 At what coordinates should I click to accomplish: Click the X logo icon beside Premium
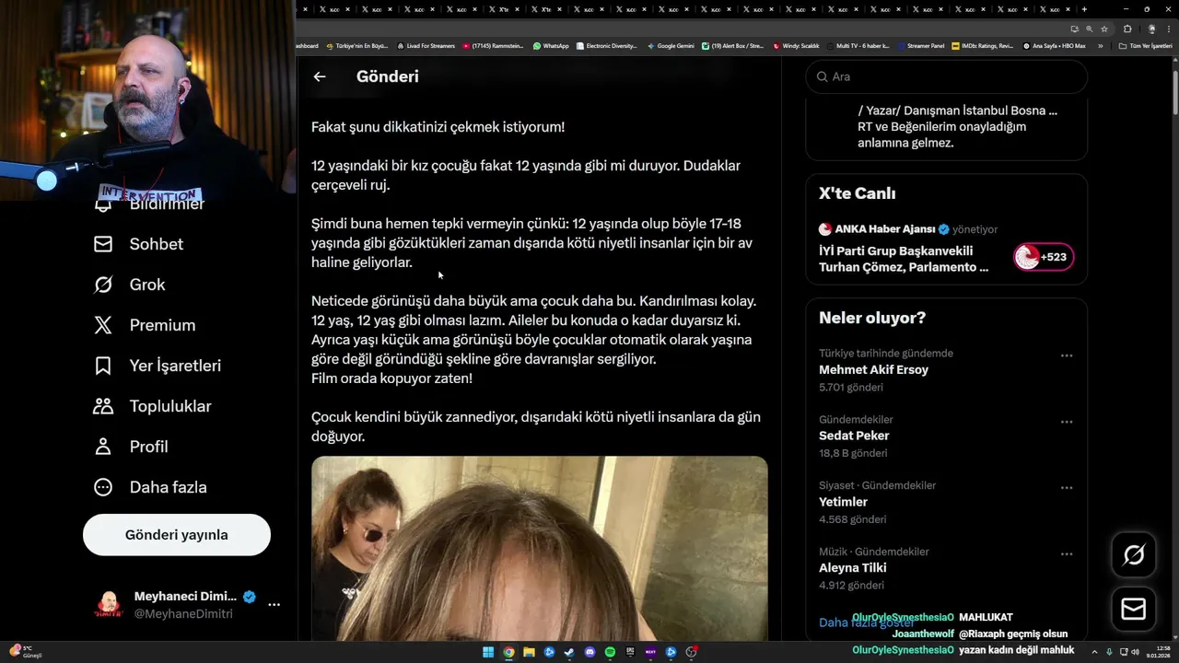point(103,325)
